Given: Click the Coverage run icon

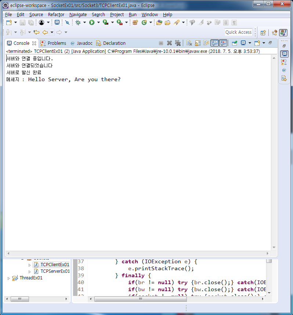Looking at the screenshot, I should coord(105,22).
